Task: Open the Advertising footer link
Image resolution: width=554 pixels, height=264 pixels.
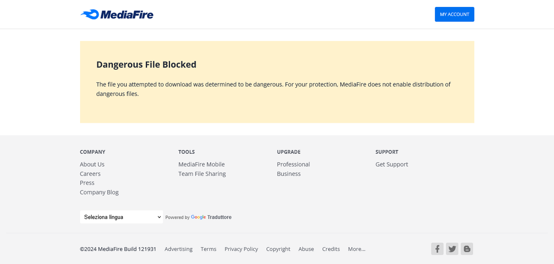Action: (x=178, y=249)
